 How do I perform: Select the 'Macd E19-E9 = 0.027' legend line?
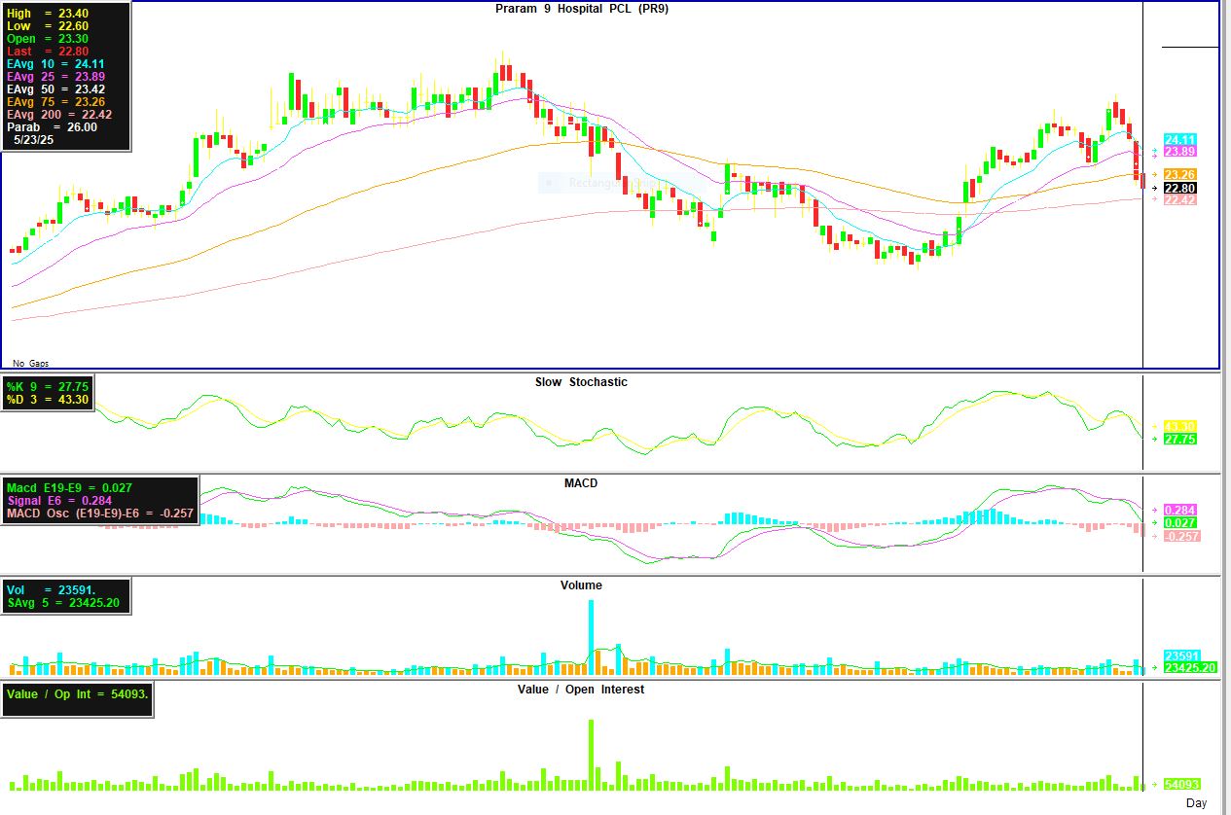[69, 487]
